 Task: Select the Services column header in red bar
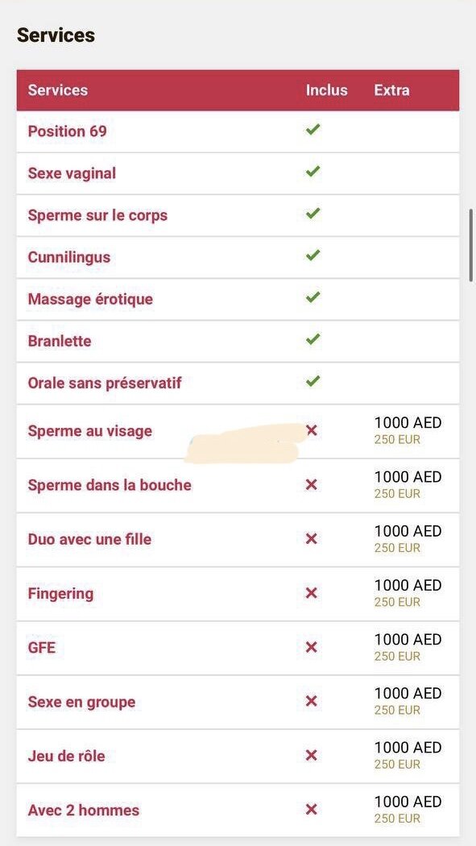tap(58, 90)
